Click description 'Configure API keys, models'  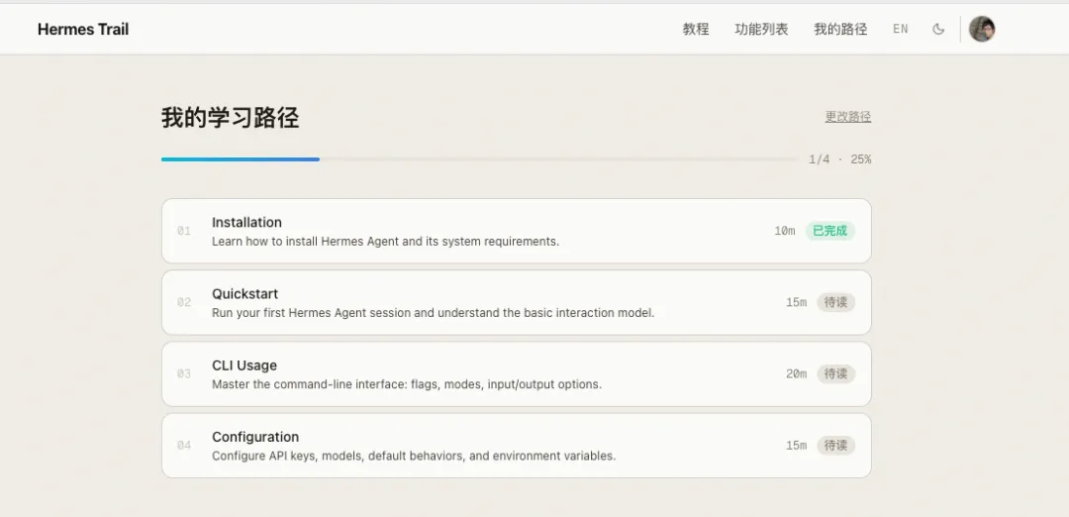(414, 457)
